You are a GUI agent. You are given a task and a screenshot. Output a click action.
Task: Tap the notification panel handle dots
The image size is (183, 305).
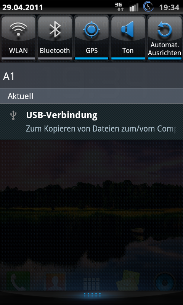click(x=92, y=295)
